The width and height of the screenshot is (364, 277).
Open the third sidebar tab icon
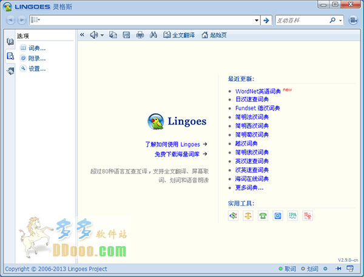tap(10, 70)
